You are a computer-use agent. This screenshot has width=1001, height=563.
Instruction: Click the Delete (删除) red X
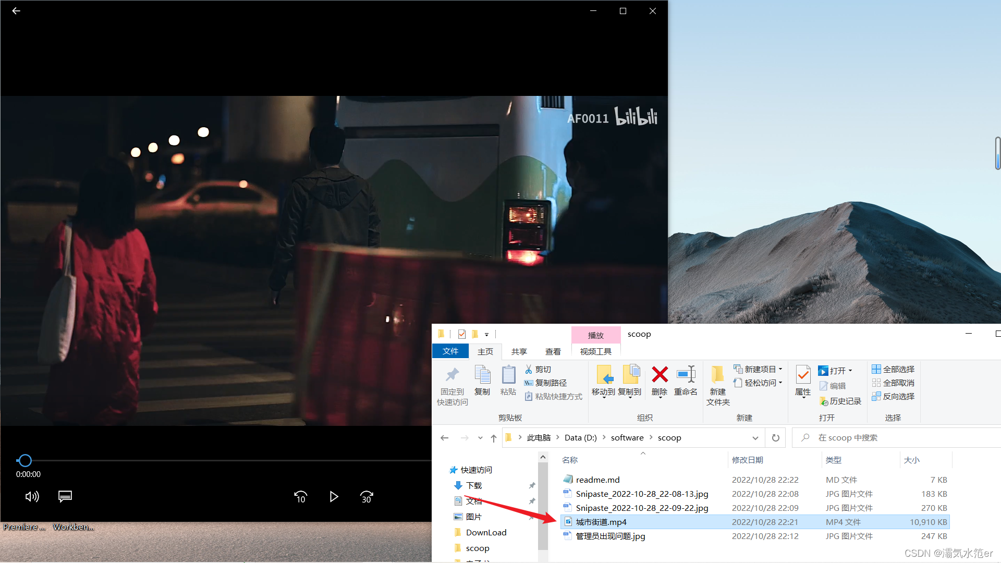660,374
